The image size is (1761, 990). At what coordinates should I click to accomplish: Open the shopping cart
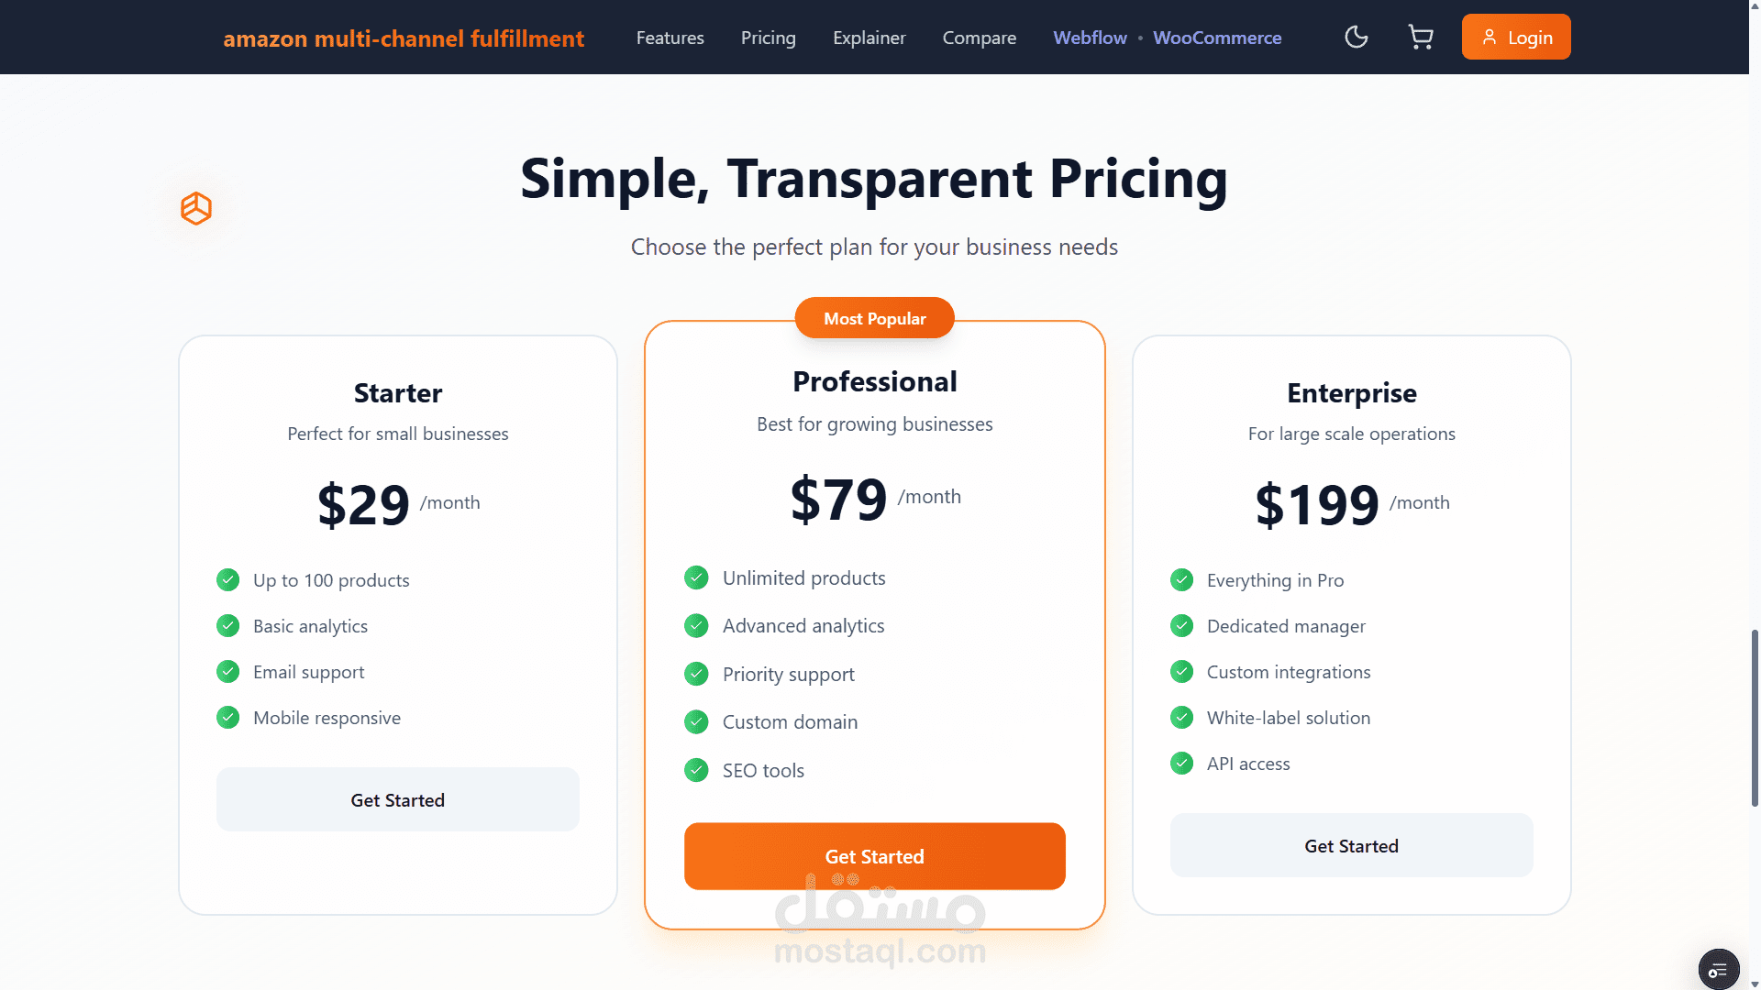pyautogui.click(x=1420, y=38)
